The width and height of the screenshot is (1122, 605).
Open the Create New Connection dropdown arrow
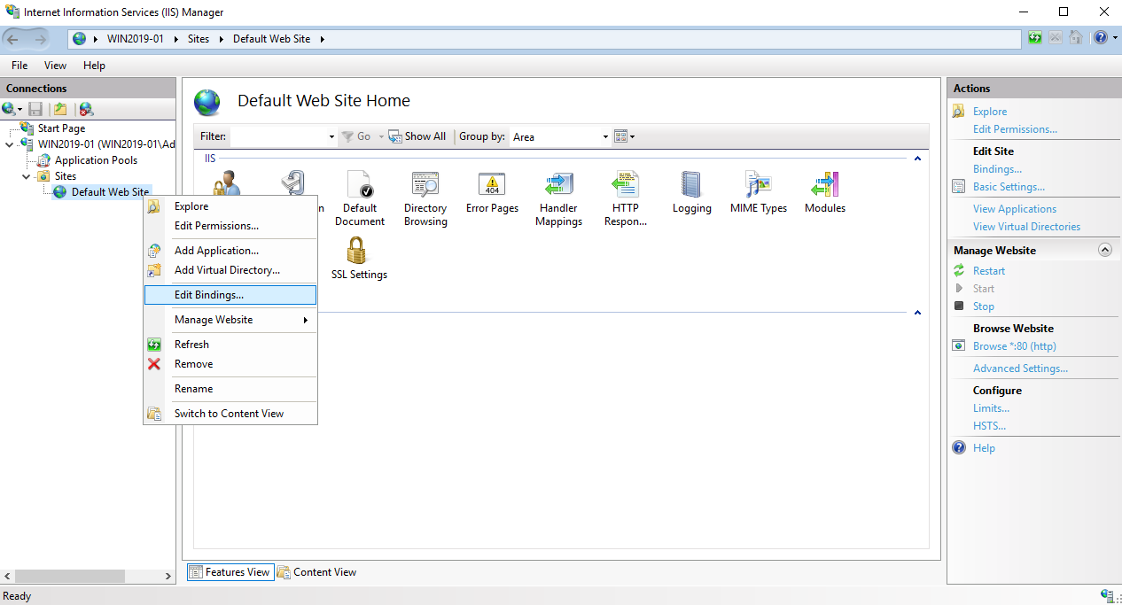19,109
